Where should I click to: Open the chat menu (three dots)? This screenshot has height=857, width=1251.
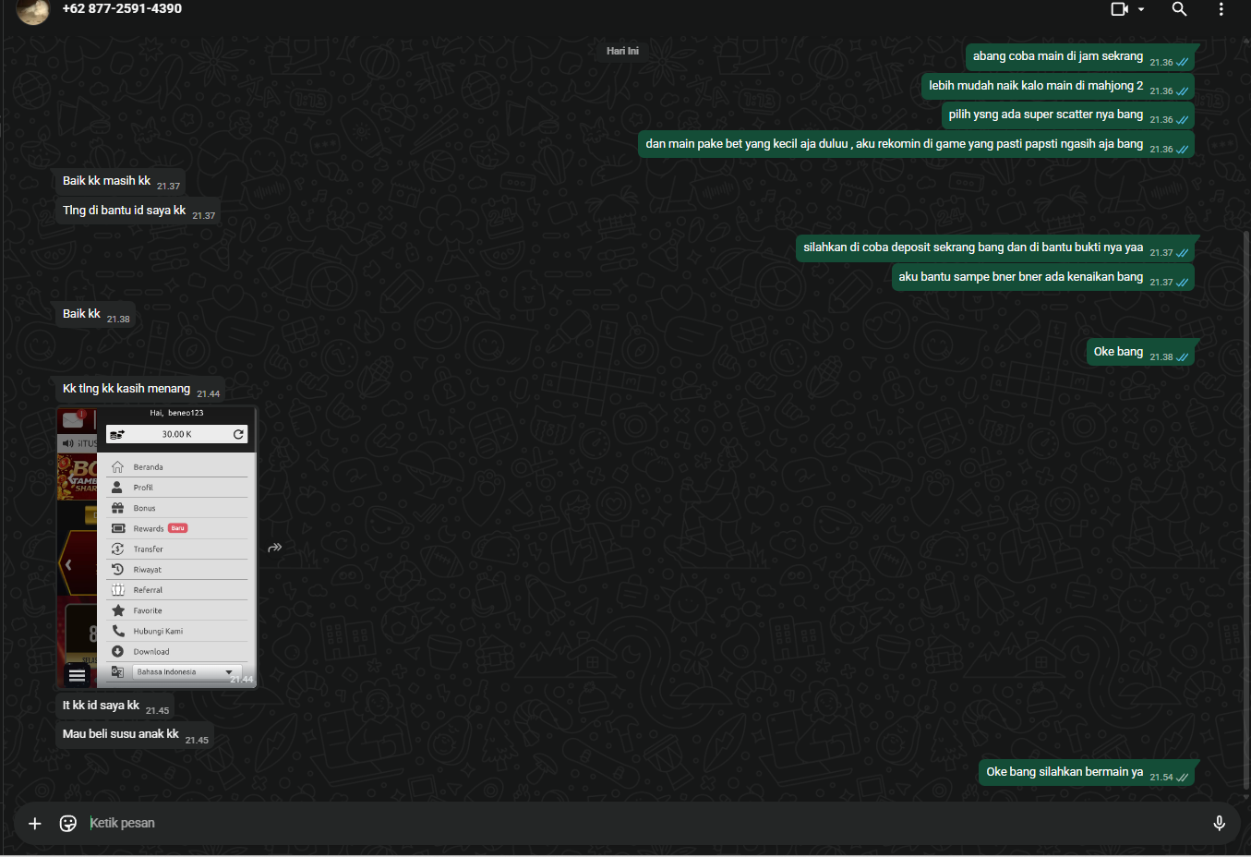click(1221, 9)
